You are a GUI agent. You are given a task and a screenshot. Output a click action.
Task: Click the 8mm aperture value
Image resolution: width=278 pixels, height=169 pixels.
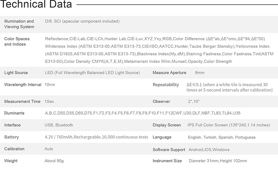pos(200,73)
